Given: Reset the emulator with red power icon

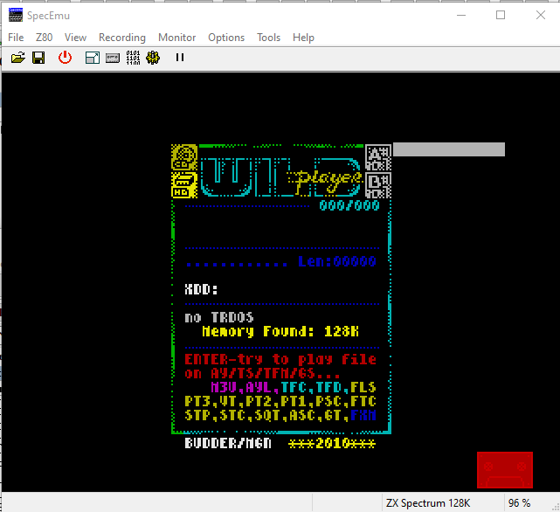Looking at the screenshot, I should point(65,58).
